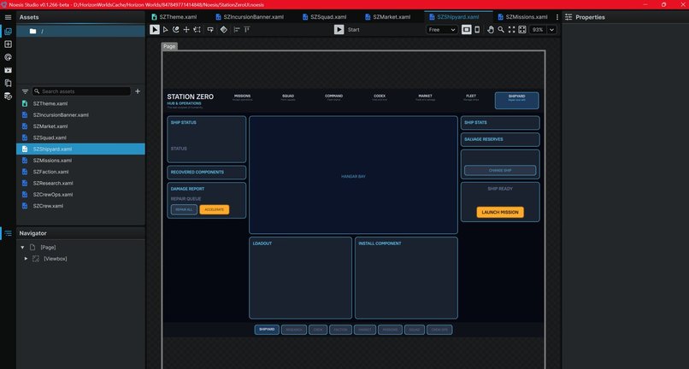Open SZSquad.xaml in the assets list
The image size is (689, 369).
pos(80,138)
